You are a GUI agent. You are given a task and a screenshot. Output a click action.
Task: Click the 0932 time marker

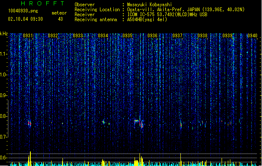tap(53, 36)
